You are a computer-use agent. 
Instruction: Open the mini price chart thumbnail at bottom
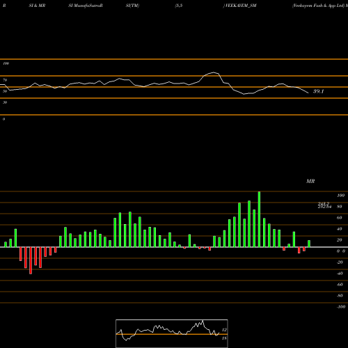point(172,333)
